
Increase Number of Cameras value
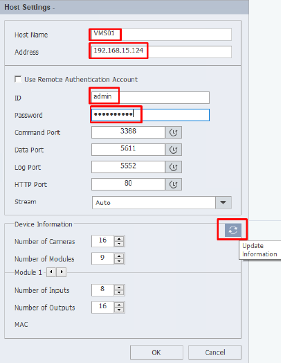click(119, 239)
